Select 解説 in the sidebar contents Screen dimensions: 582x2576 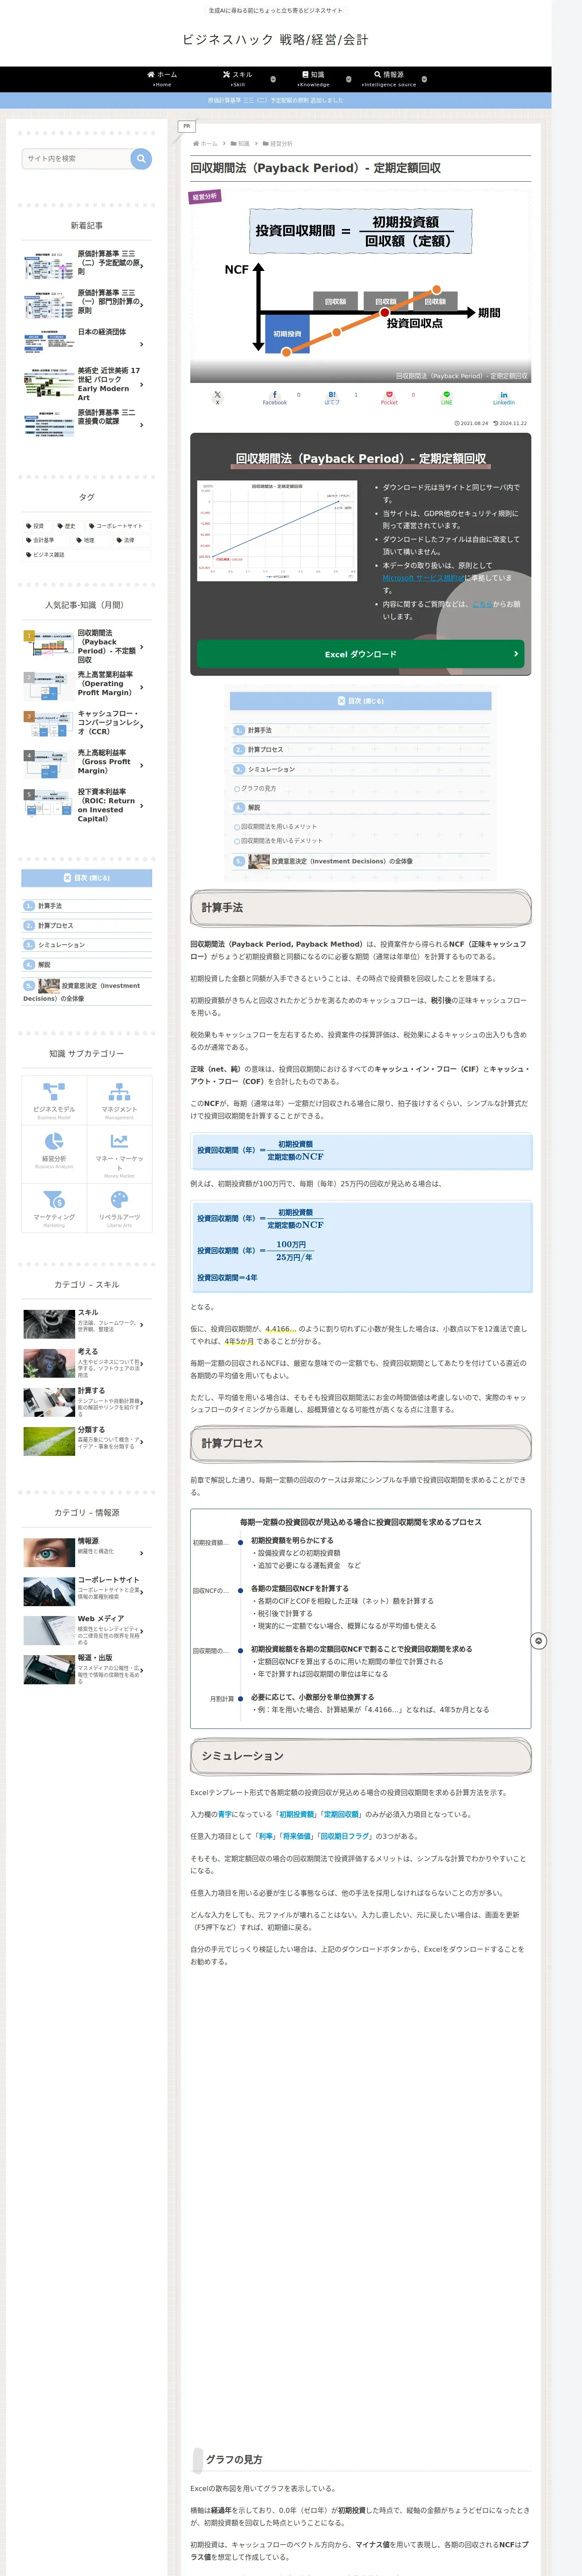click(44, 965)
